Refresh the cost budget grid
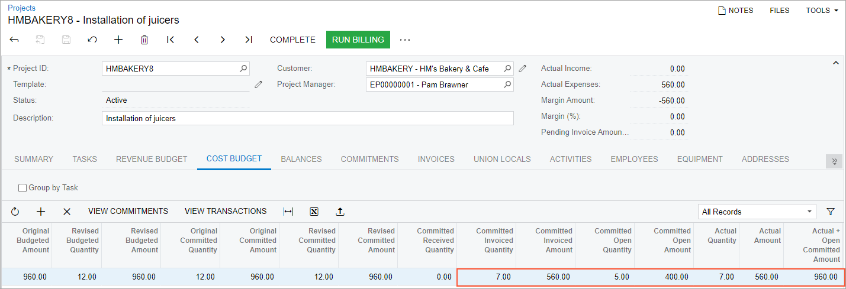 click(x=15, y=212)
